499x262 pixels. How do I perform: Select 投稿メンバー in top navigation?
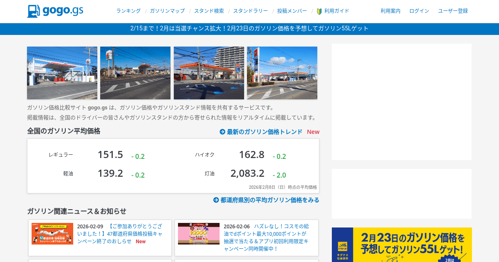pyautogui.click(x=292, y=11)
